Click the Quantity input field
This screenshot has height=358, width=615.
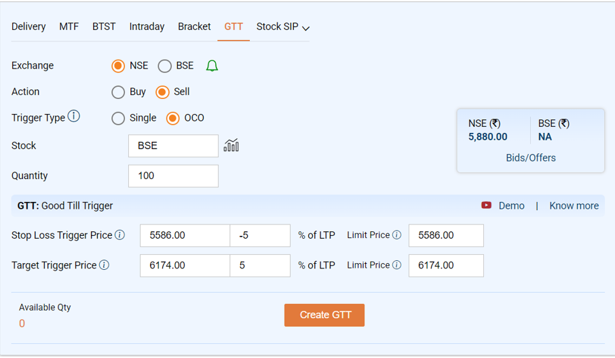(x=173, y=176)
